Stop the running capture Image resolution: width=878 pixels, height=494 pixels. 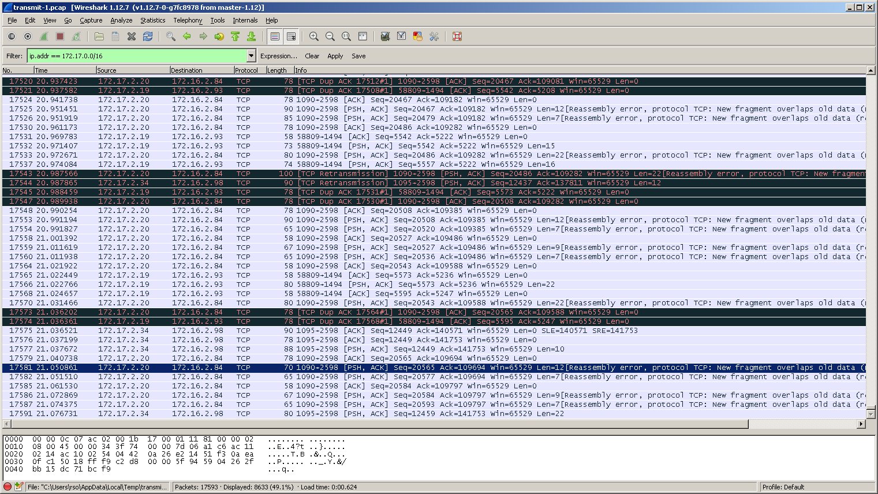(x=60, y=36)
